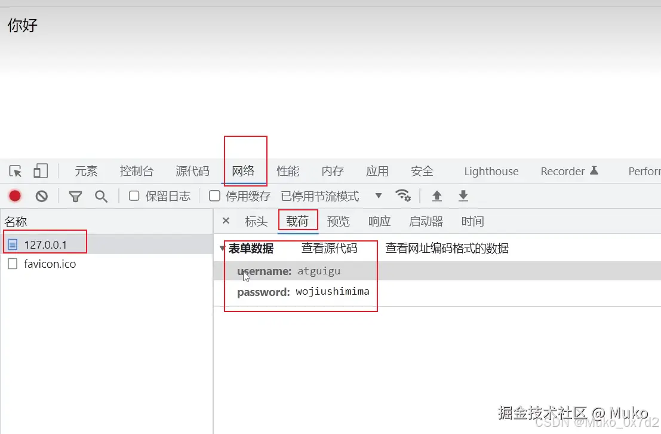
Task: Switch to the 控制台 panel tab
Action: coord(137,171)
